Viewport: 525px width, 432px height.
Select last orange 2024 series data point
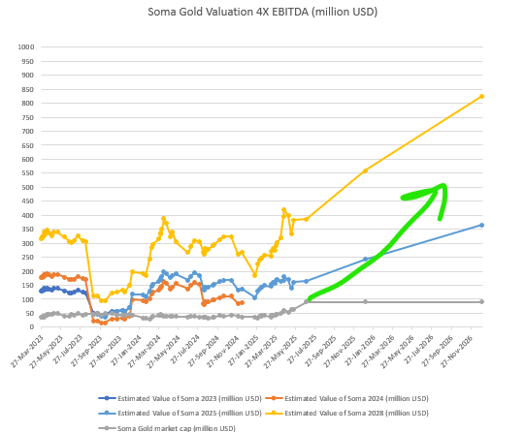242,302
